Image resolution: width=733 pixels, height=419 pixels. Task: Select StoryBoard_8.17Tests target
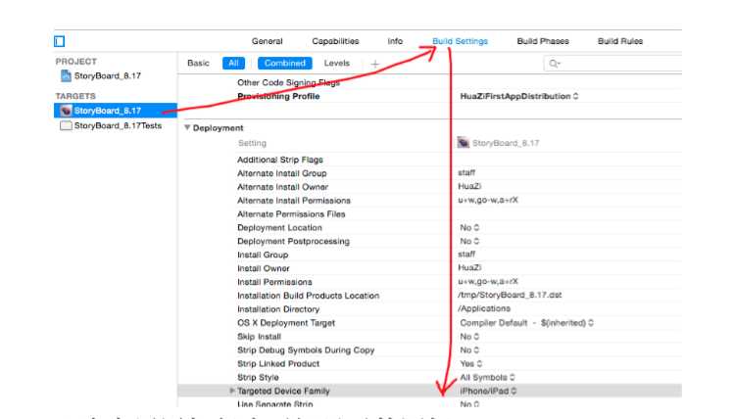pos(118,125)
